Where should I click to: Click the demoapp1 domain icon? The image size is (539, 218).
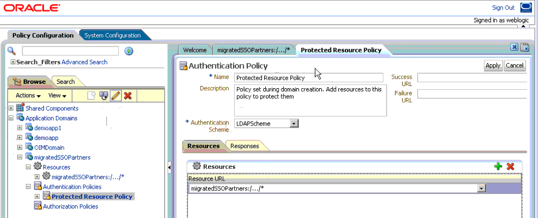pyautogui.click(x=29, y=128)
